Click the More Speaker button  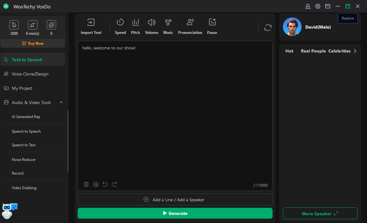[320, 213]
